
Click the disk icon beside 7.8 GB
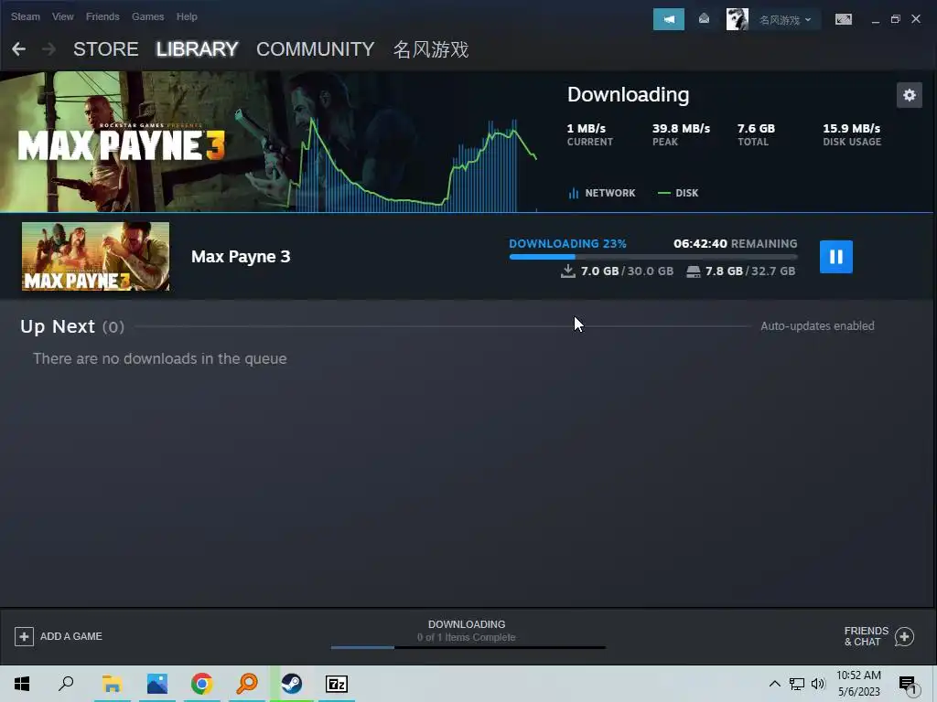694,271
